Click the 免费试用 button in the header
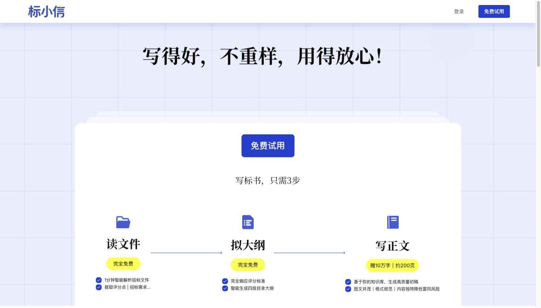Screen dimensions: 541x308 click(494, 12)
